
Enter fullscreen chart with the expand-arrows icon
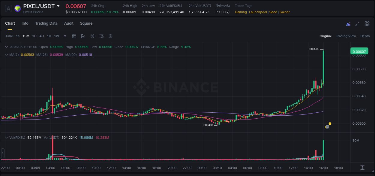pyautogui.click(x=357, y=23)
